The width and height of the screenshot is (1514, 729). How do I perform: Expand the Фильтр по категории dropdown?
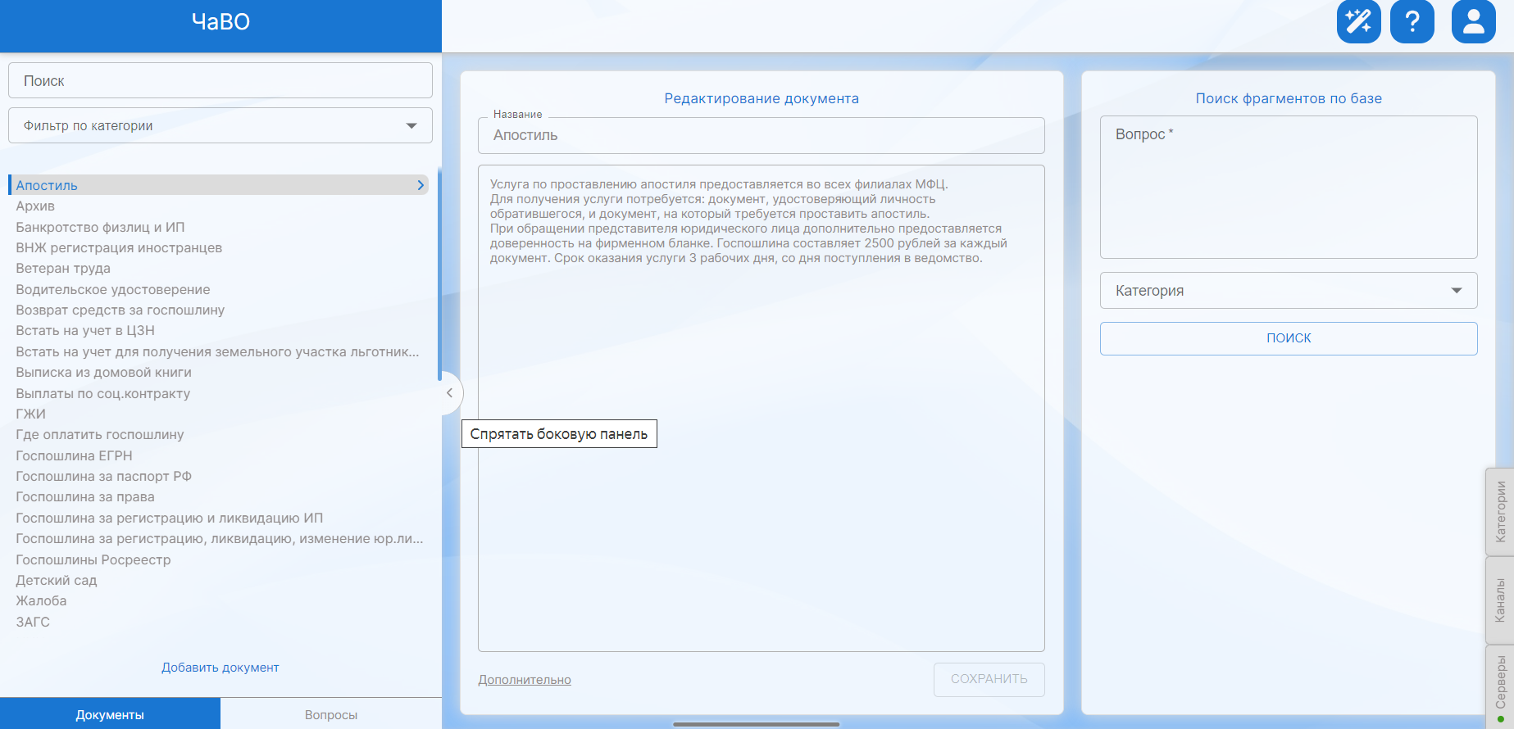[411, 125]
